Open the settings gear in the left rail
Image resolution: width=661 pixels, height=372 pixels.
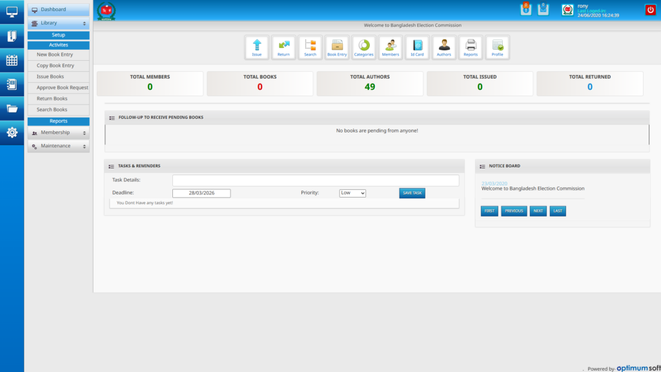11,133
